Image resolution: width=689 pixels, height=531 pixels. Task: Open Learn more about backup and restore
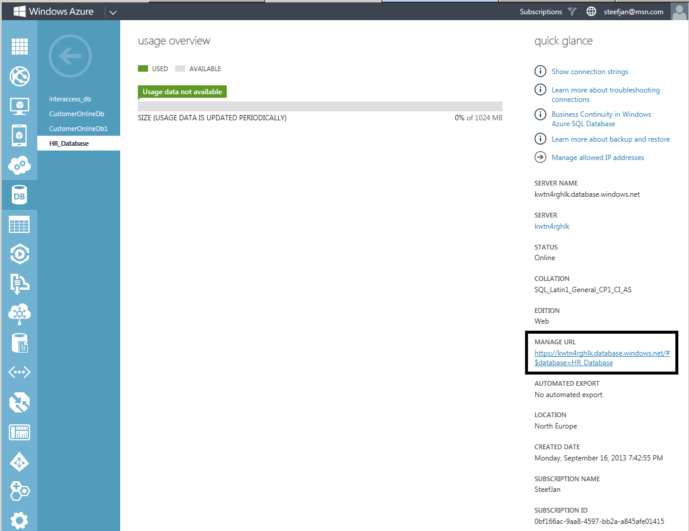pos(611,139)
